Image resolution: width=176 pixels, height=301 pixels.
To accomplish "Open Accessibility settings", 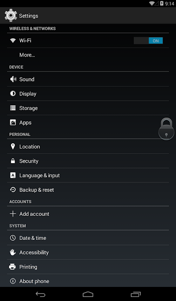I will tap(88, 252).
